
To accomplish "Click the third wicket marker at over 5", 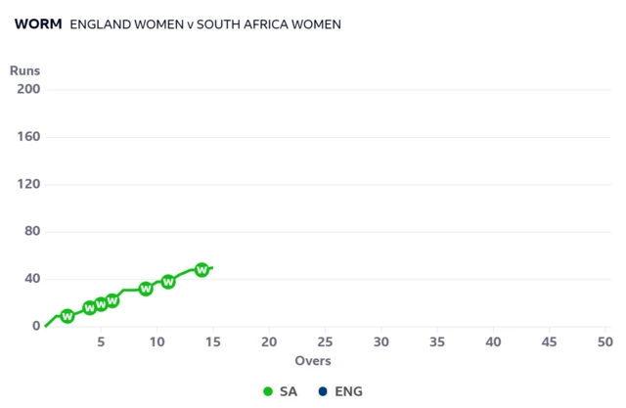I will [102, 304].
